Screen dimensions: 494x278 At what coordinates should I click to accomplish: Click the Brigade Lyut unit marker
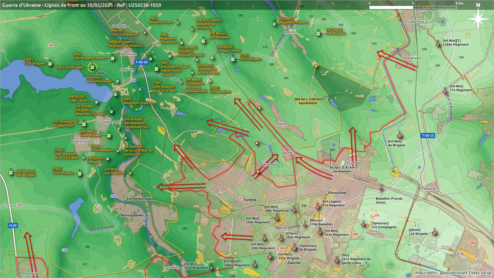coord(84,124)
